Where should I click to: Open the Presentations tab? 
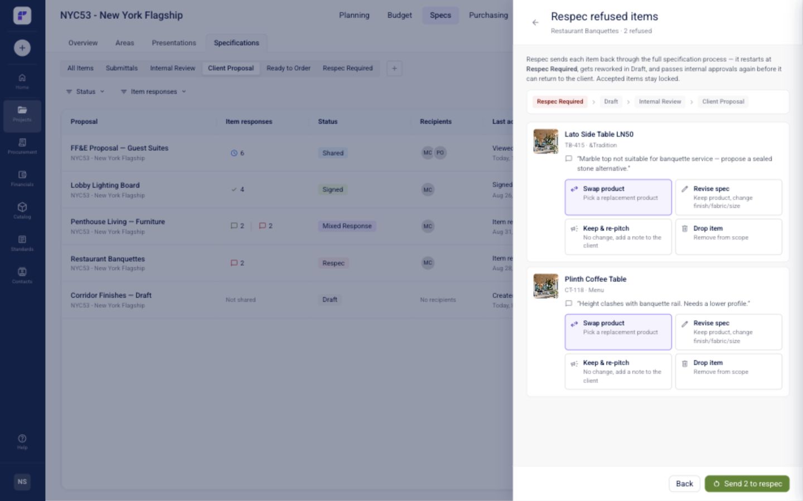click(x=174, y=43)
